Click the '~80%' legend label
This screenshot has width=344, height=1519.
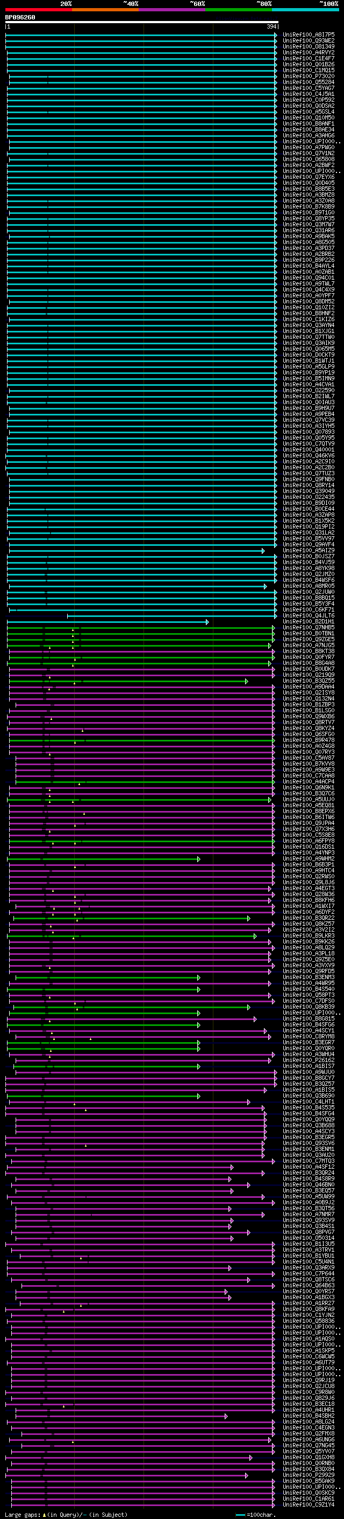click(x=264, y=4)
